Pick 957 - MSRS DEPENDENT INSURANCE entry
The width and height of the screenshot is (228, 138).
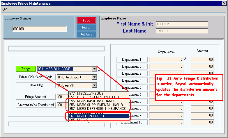[x=98, y=108]
